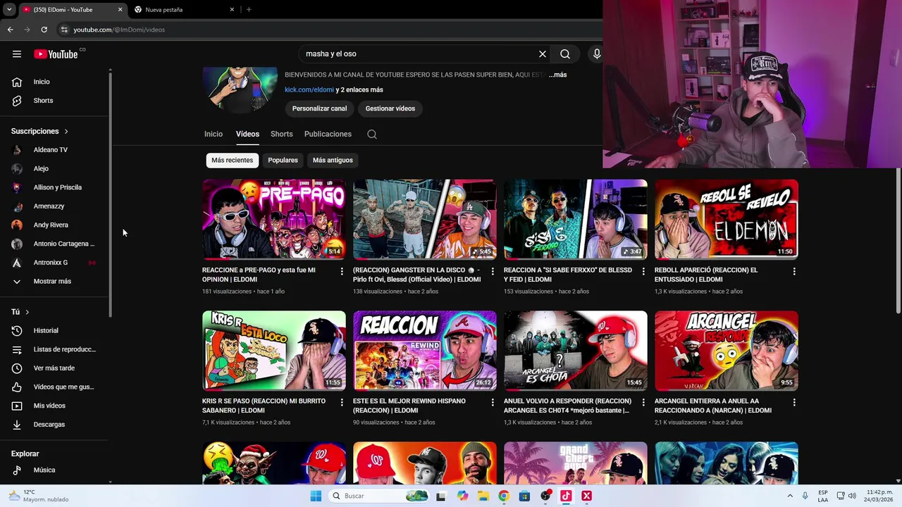Viewport: 902px width, 507px height.
Task: Filter videos by Populares
Action: coord(283,160)
